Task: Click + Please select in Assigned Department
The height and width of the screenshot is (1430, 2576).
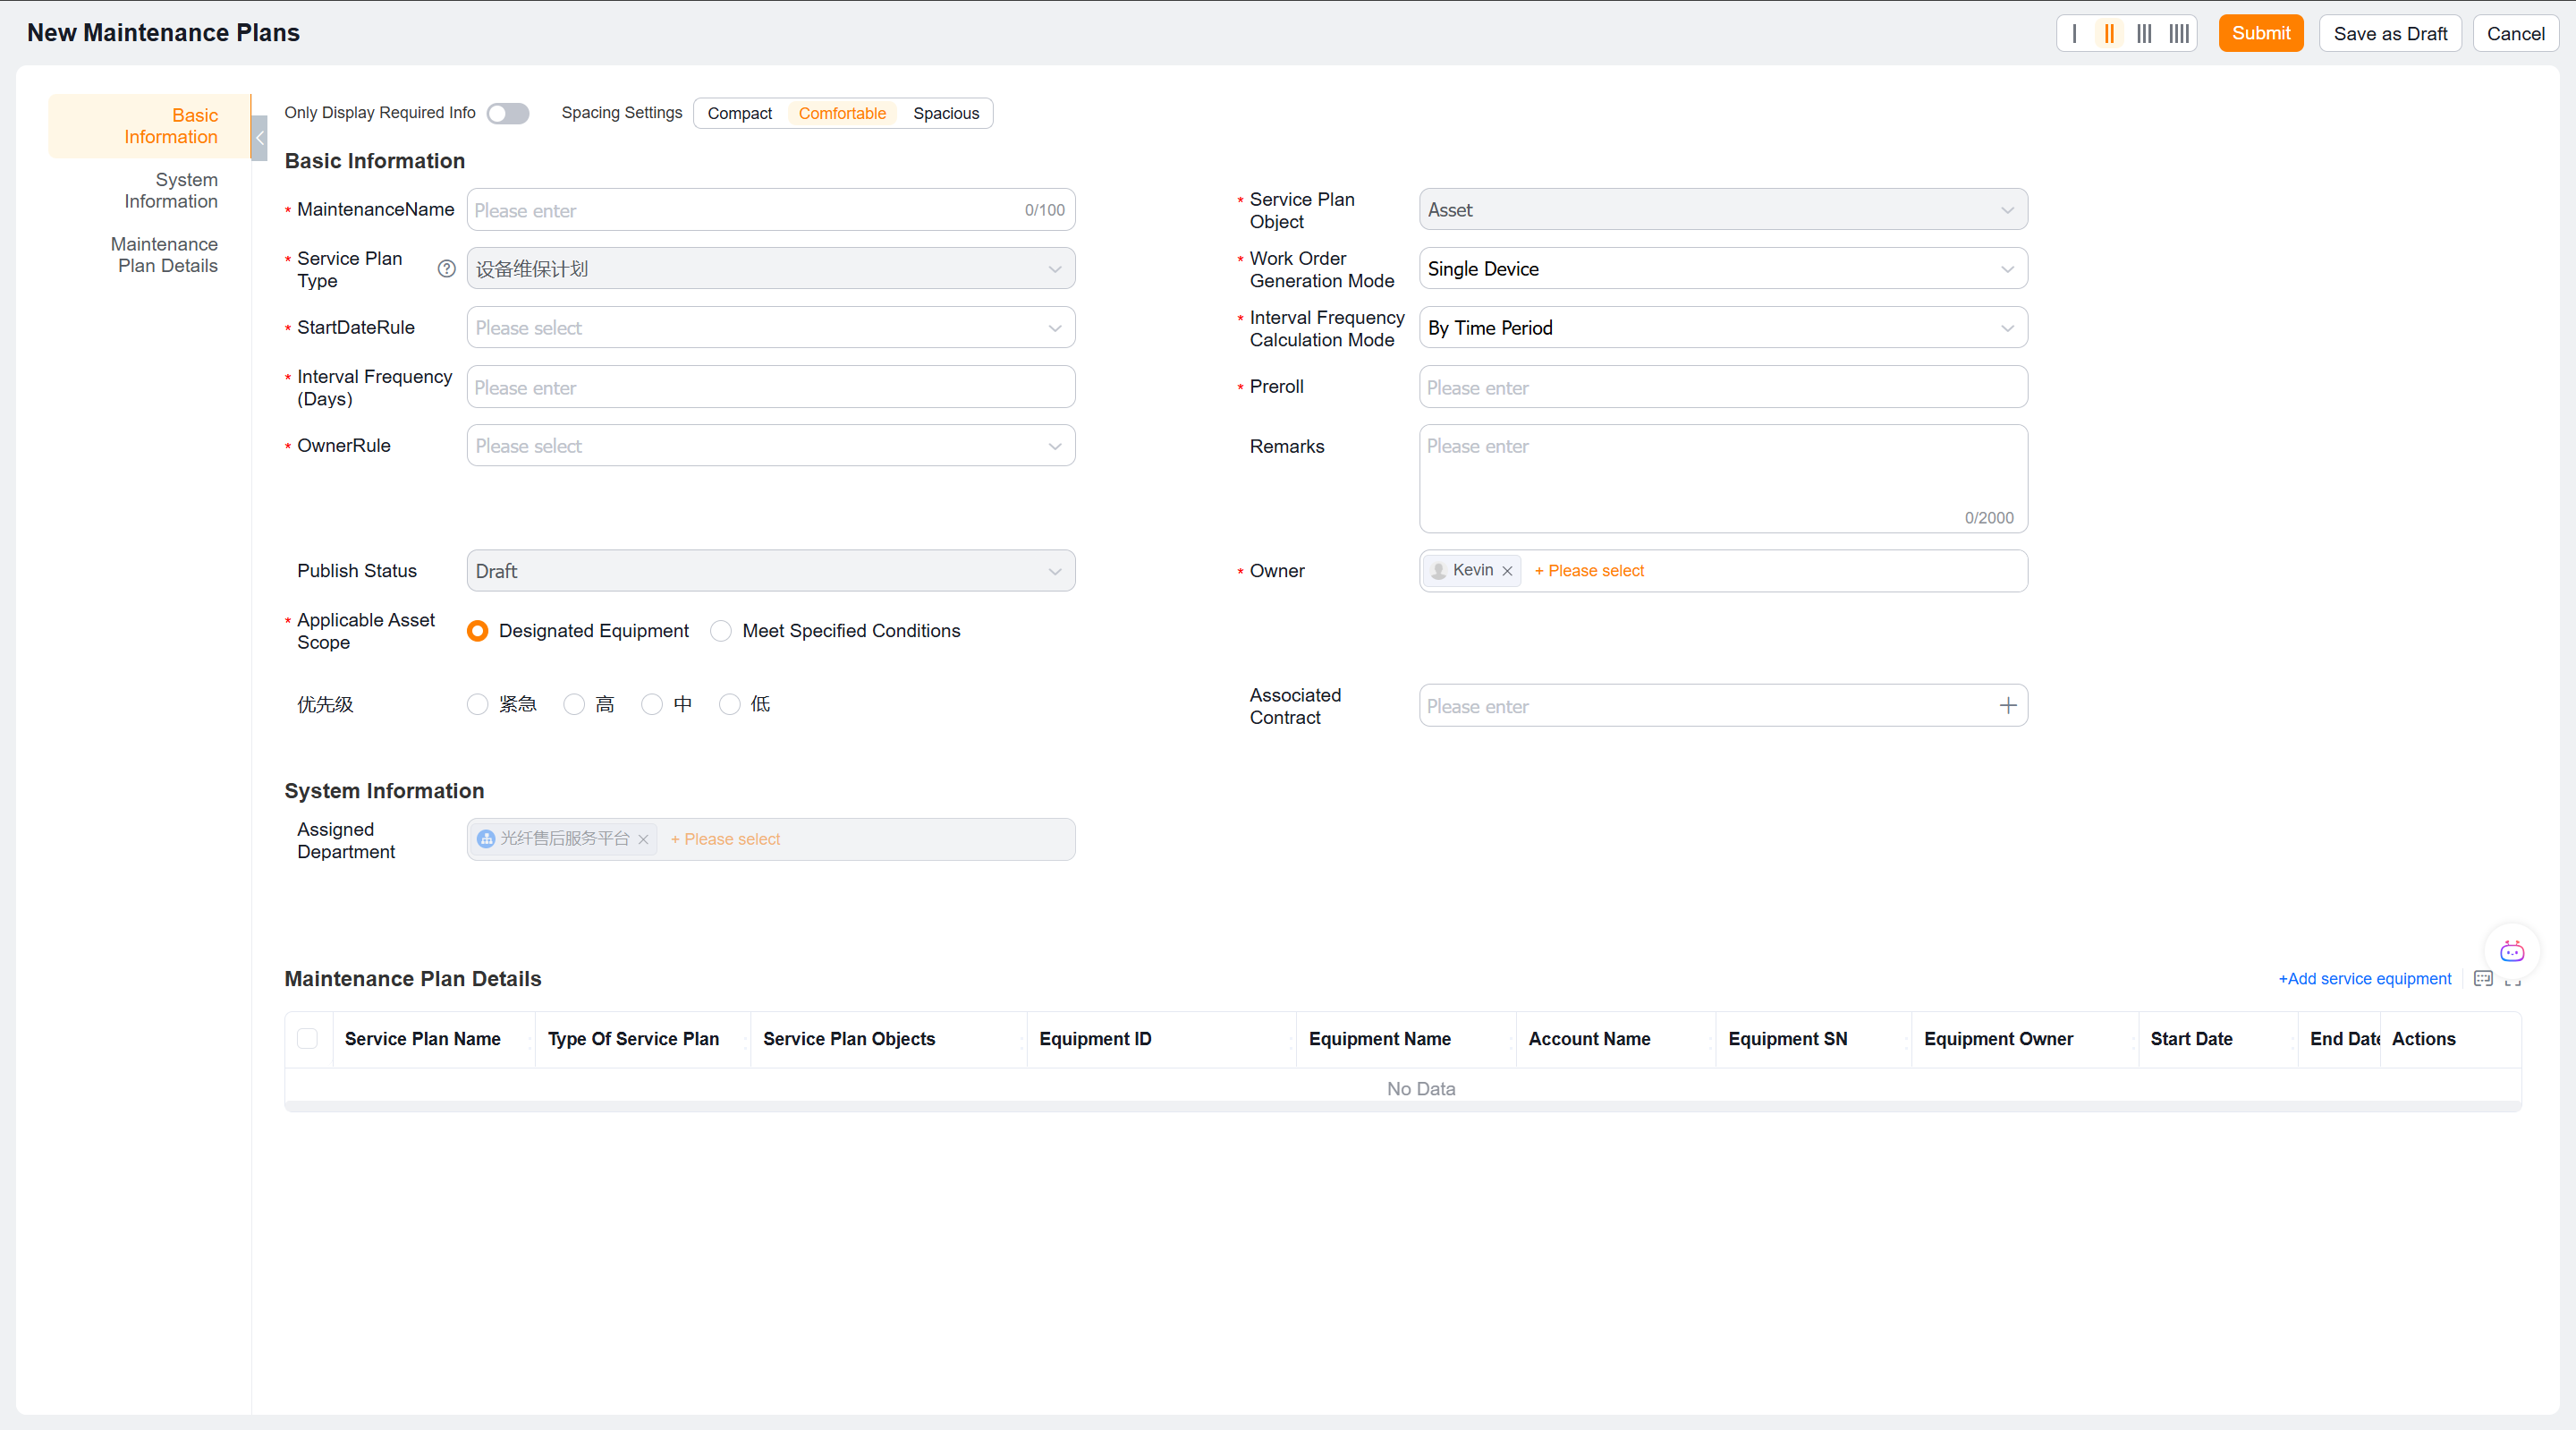Action: [725, 839]
